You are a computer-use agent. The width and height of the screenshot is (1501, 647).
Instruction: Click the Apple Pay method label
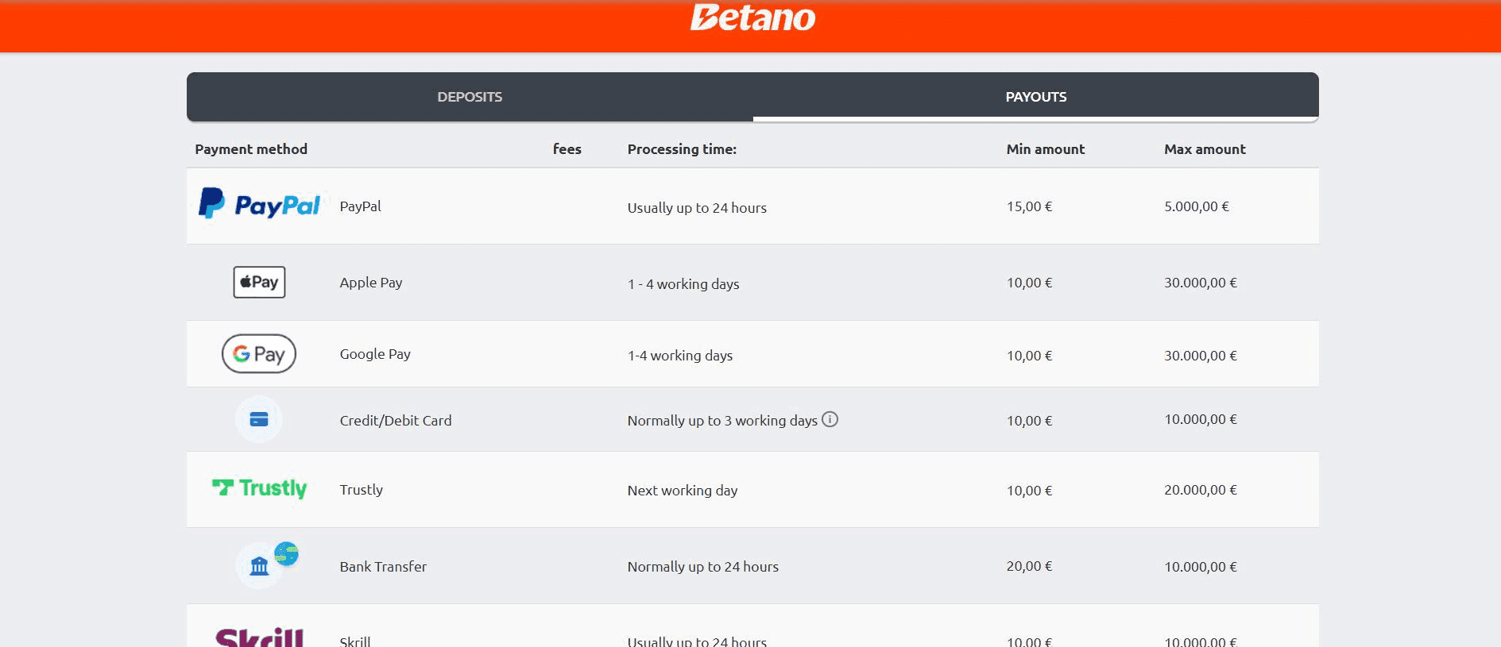(370, 283)
